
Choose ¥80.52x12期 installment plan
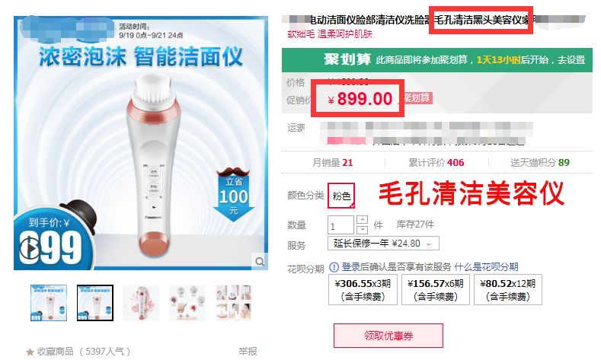click(508, 289)
